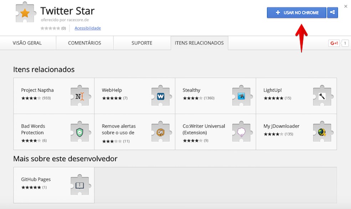Click the My JDownloader rating stars (135)
The image size is (351, 209).
click(279, 134)
